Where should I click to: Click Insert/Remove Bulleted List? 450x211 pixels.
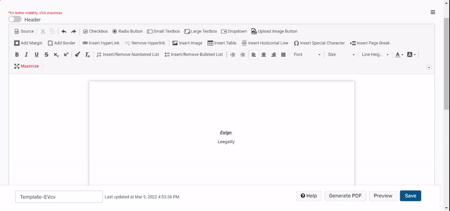tap(193, 55)
